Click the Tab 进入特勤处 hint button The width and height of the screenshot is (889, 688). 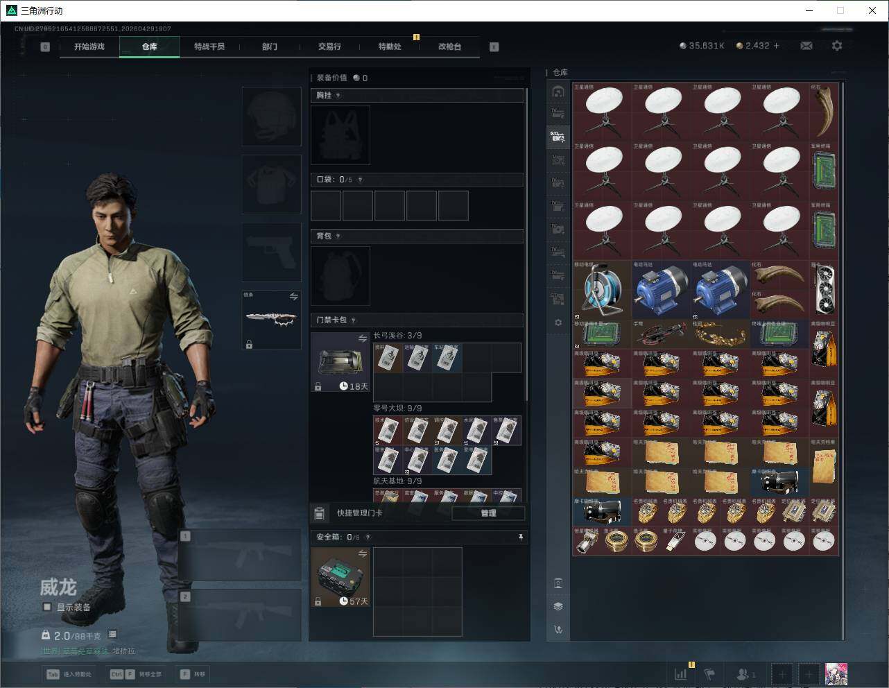(68, 674)
